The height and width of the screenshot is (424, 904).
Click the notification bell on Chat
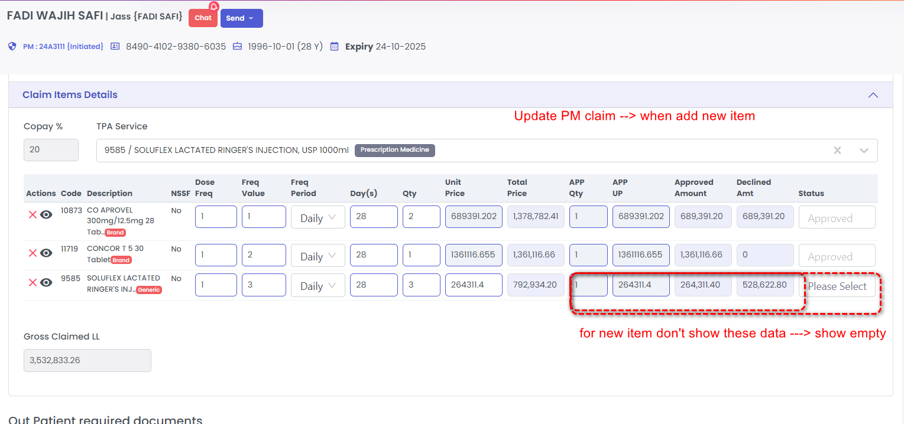(213, 7)
